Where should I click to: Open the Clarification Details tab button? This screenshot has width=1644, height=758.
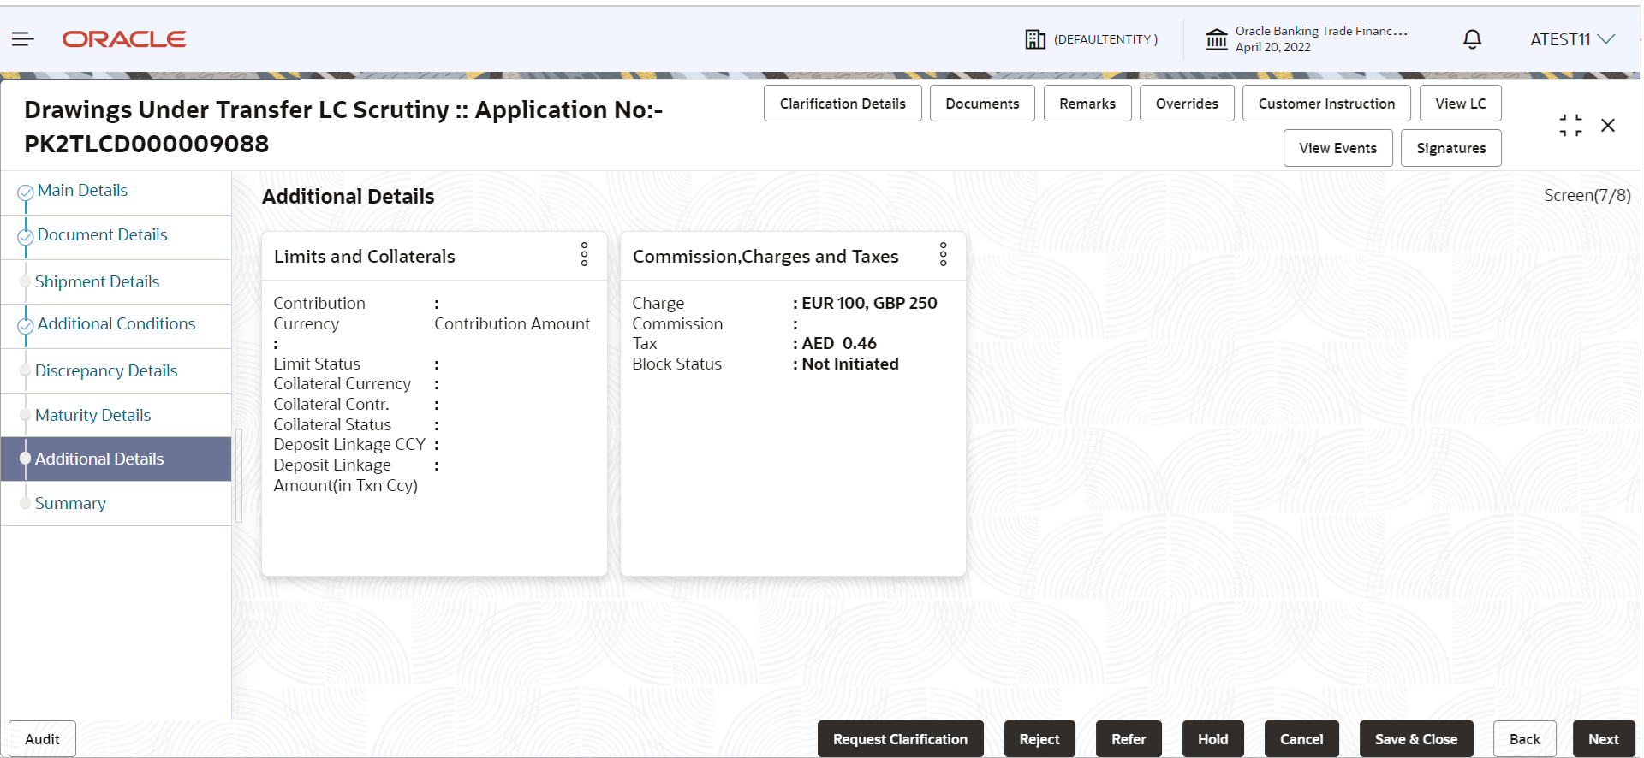pos(843,104)
